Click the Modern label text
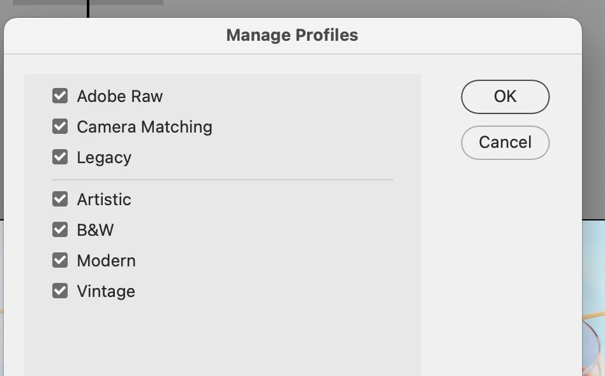Viewport: 605px width, 376px height. coord(106,261)
